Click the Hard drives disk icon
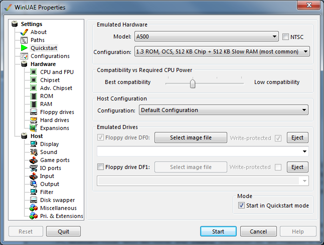Screen dimensions: 324x245 click(x=34, y=120)
